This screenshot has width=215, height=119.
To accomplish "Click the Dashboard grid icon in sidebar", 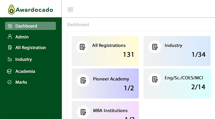I will 10,26.
